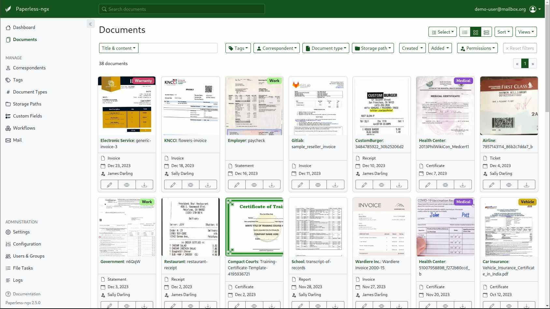Open the Documentation link

click(x=26, y=294)
